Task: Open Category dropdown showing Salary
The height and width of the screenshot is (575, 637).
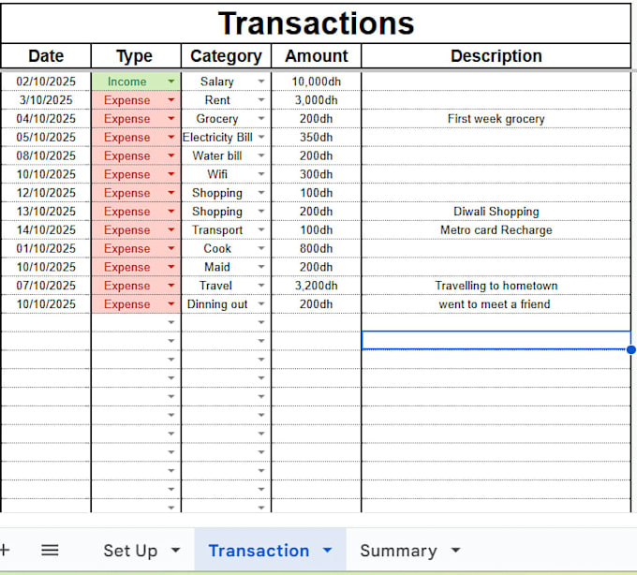Action: coord(261,81)
